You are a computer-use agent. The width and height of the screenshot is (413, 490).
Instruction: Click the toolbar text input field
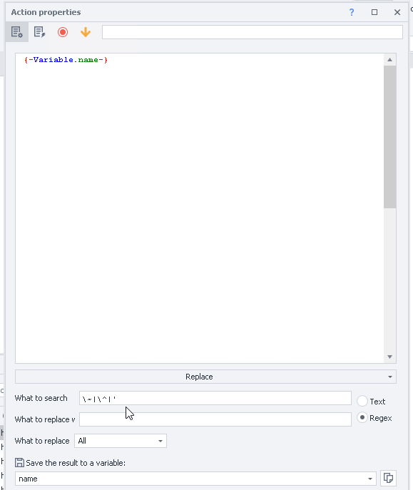[x=253, y=32]
